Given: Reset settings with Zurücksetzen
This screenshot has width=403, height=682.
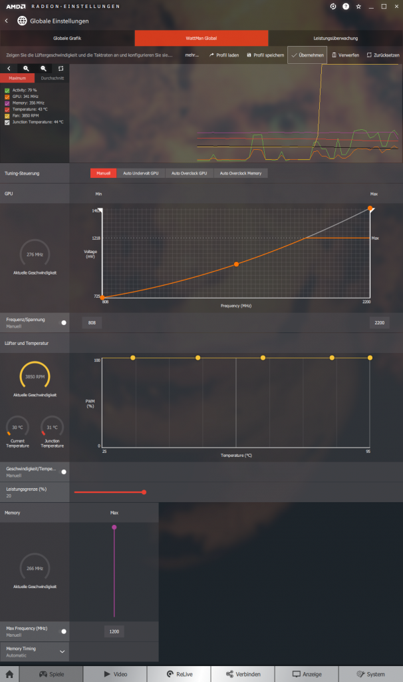Looking at the screenshot, I should coord(383,55).
